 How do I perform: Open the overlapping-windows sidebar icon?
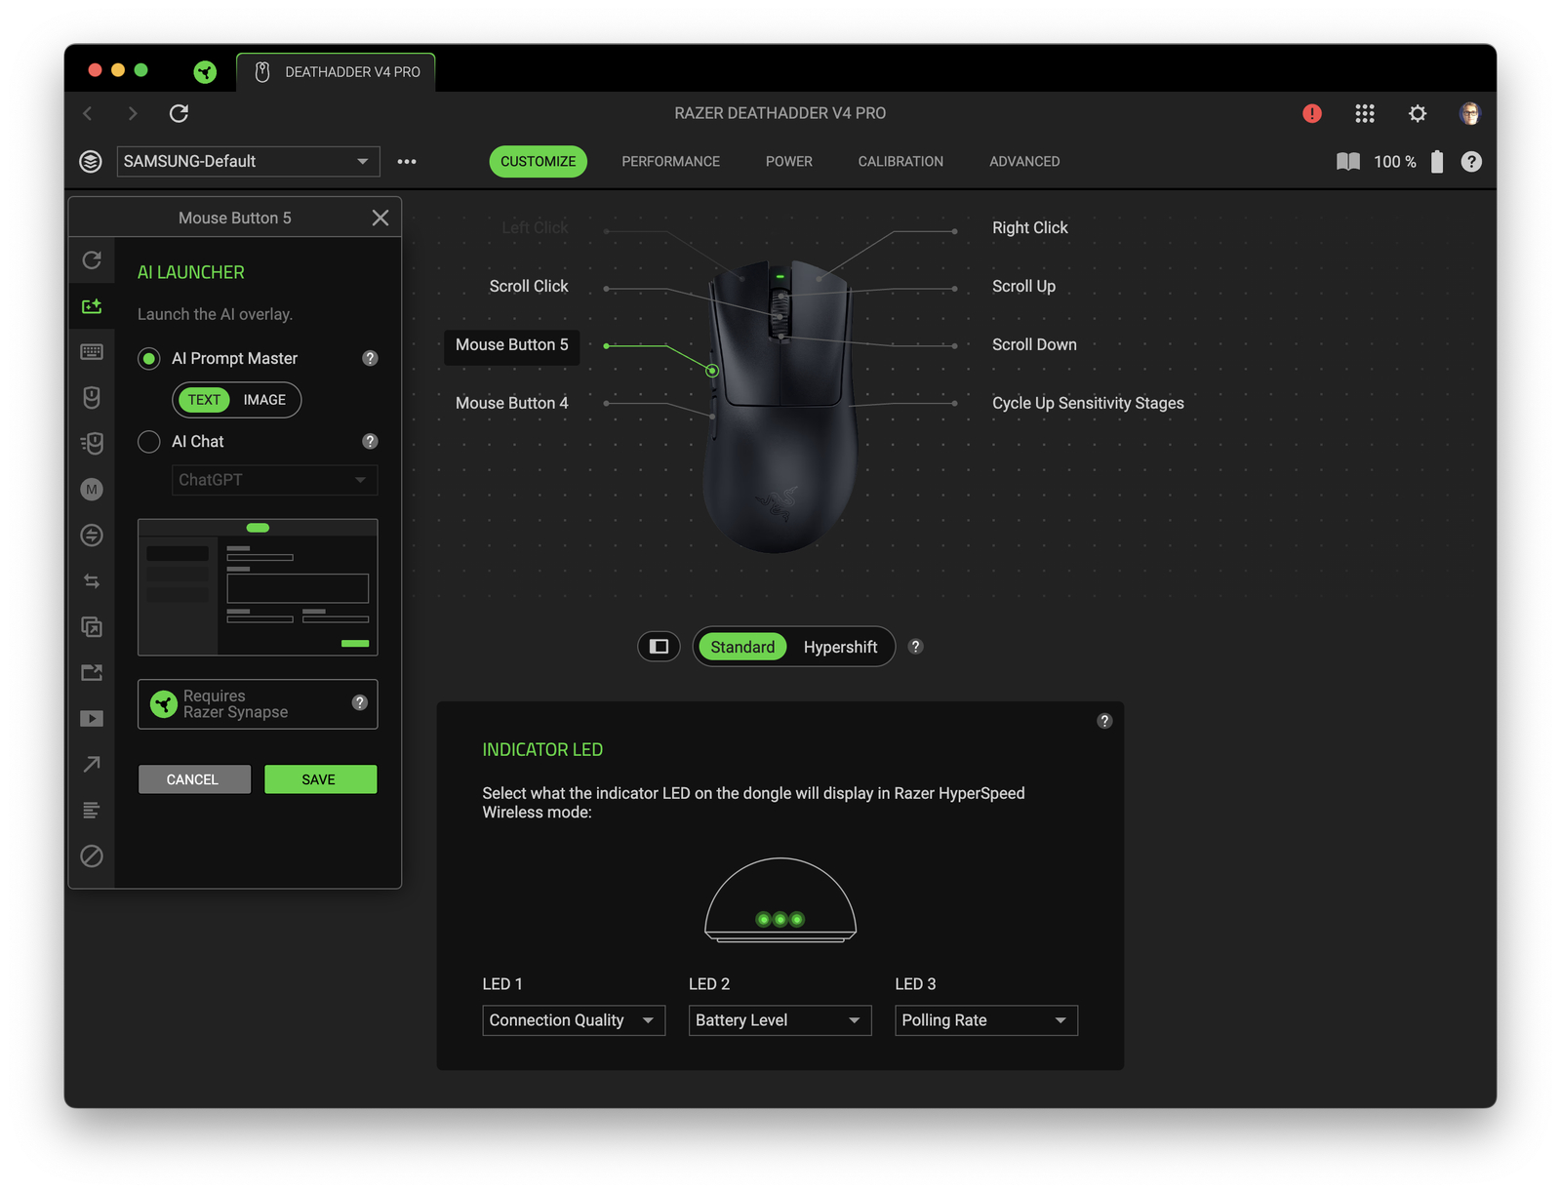[x=92, y=626]
